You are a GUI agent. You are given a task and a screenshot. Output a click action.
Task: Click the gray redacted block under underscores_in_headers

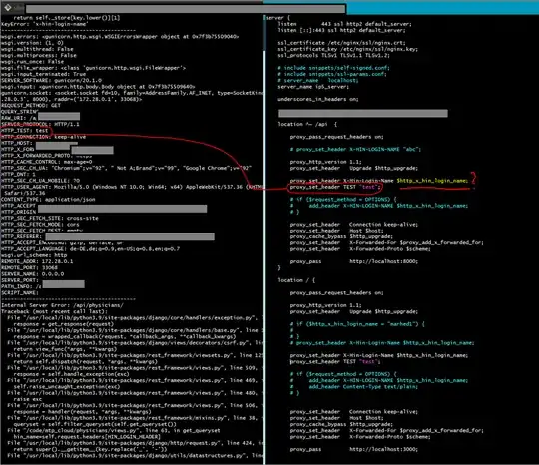pyautogui.click(x=363, y=113)
